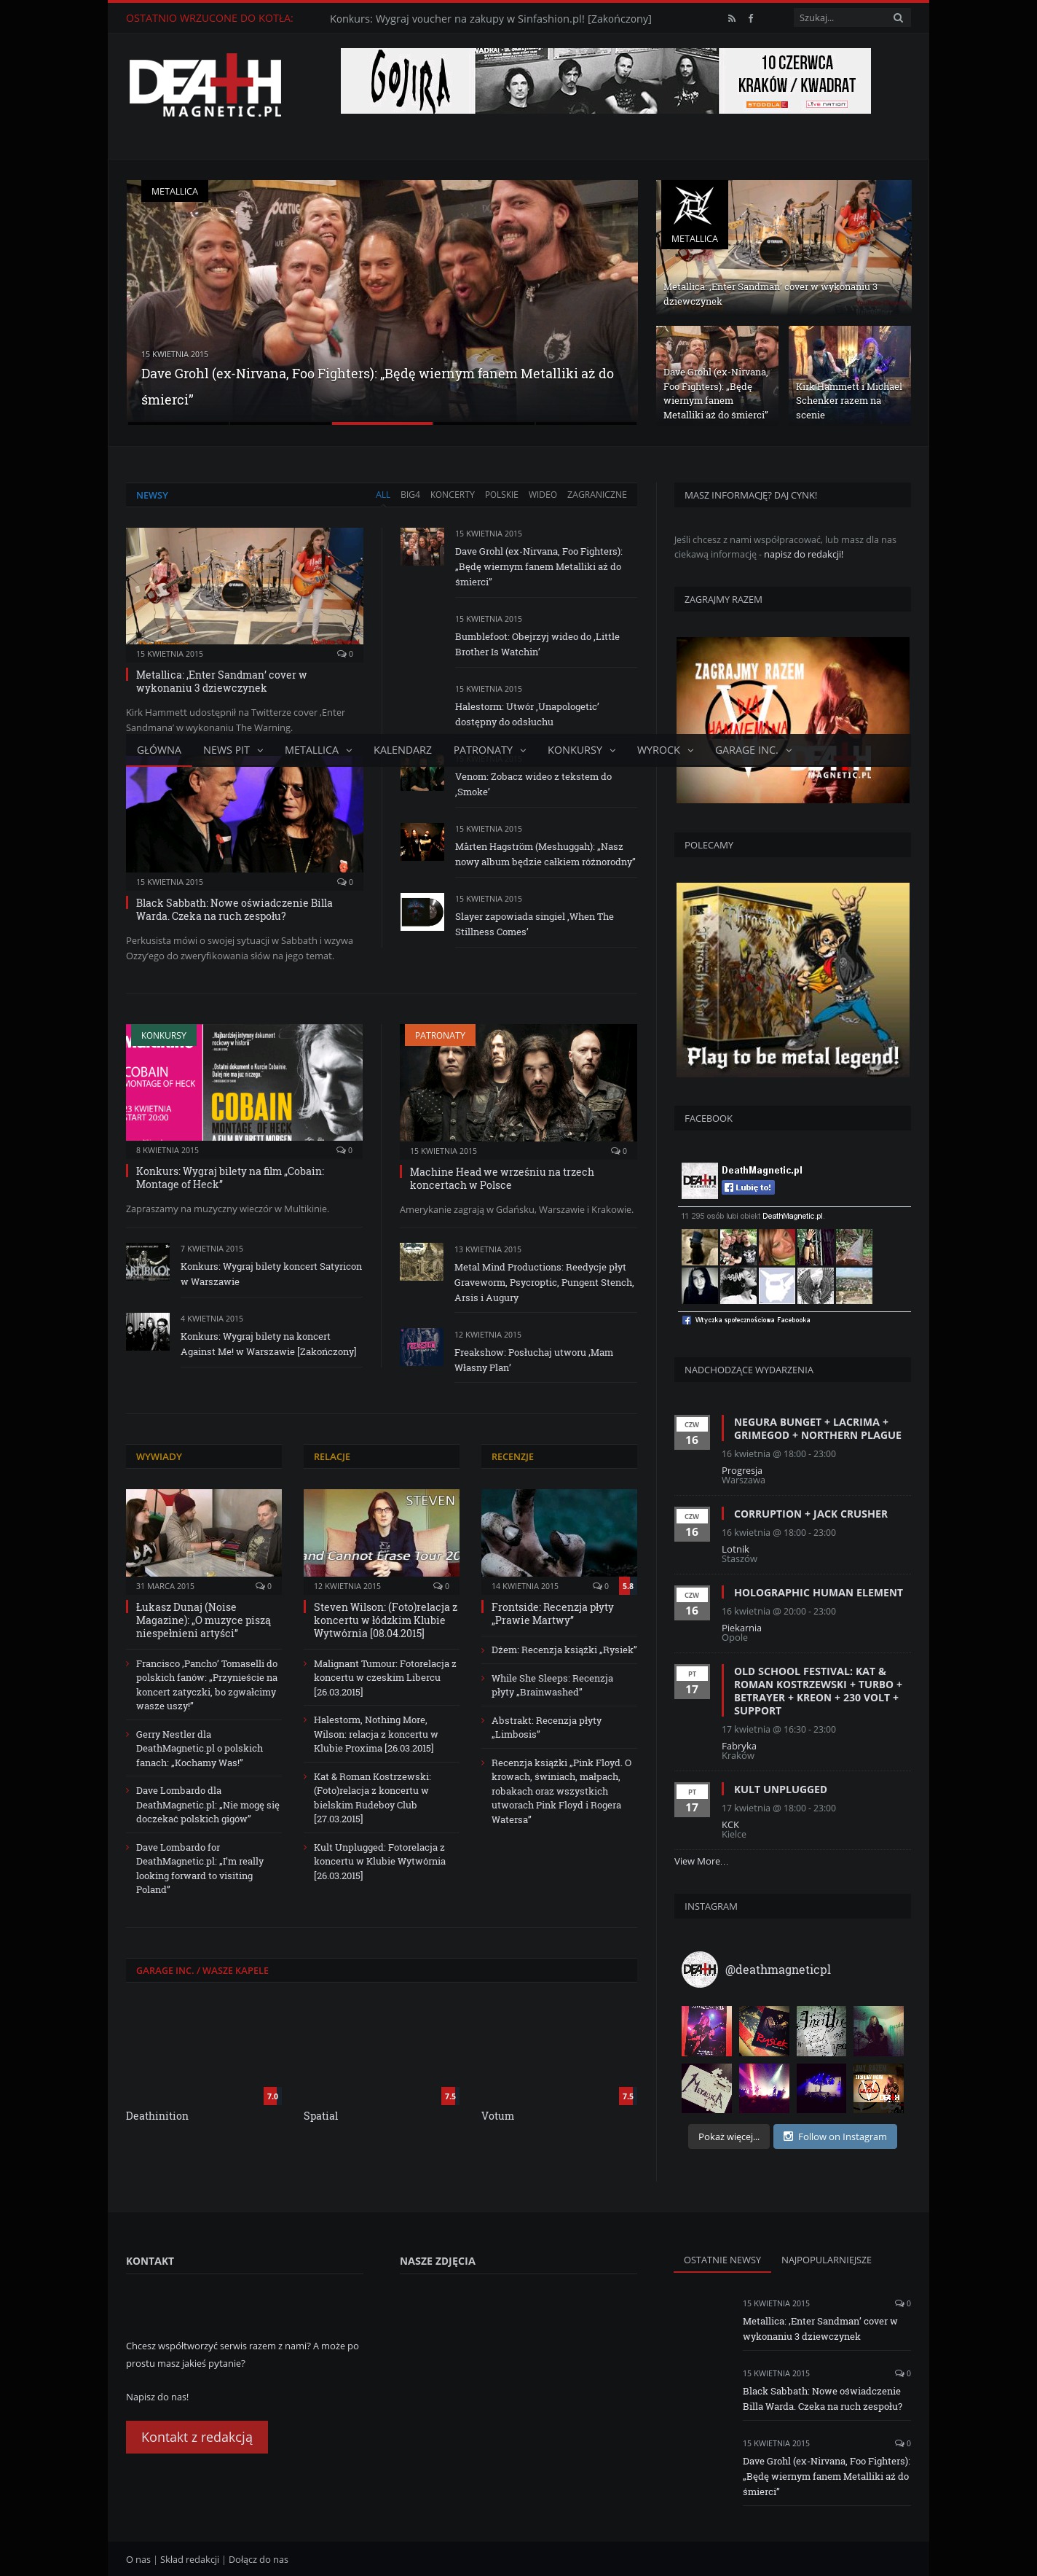Click the 5.8 score badge on Frontside review
Viewport: 1037px width, 2576px height.
coord(628,1586)
